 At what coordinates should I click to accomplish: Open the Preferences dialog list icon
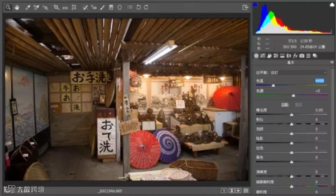tap(130, 7)
